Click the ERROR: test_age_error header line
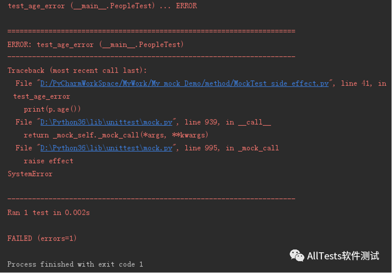Image resolution: width=392 pixels, height=273 pixels. 96,45
